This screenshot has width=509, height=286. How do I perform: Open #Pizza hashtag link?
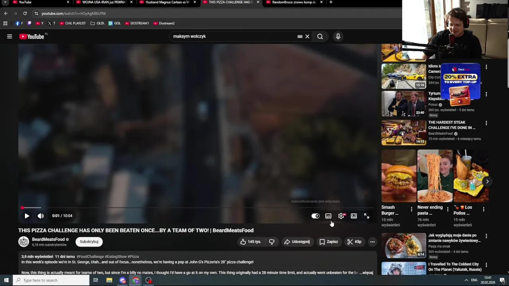[133, 257]
